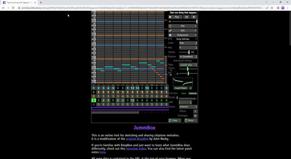Open a new browser tab
This screenshot has width=291, height=159.
pyautogui.click(x=41, y=3)
